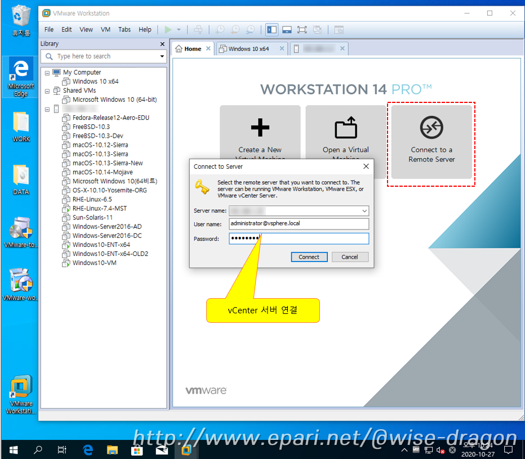Open the power options dropdown arrow

(x=179, y=30)
